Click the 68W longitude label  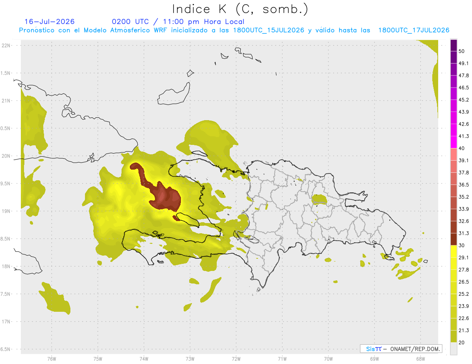[420, 359]
